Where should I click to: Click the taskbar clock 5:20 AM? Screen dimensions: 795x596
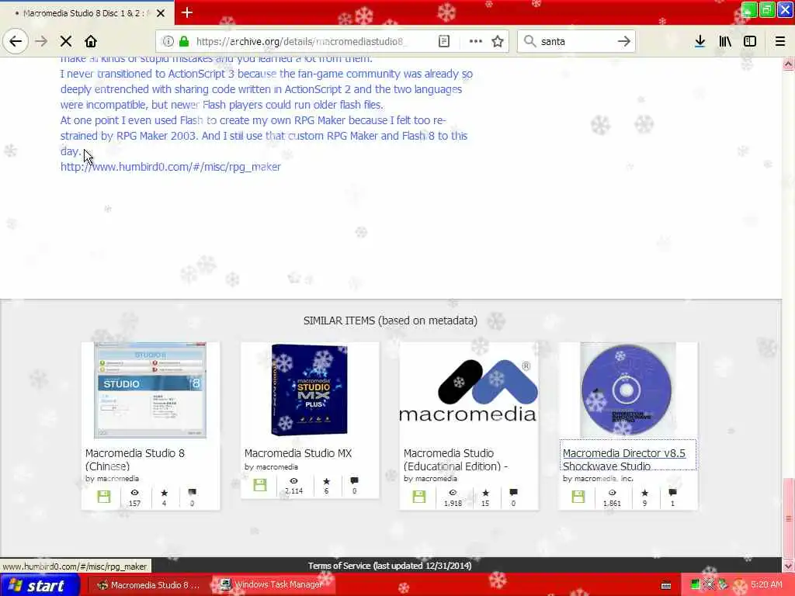tap(766, 585)
